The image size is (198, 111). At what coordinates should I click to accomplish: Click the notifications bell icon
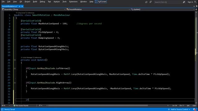tap(195, 109)
